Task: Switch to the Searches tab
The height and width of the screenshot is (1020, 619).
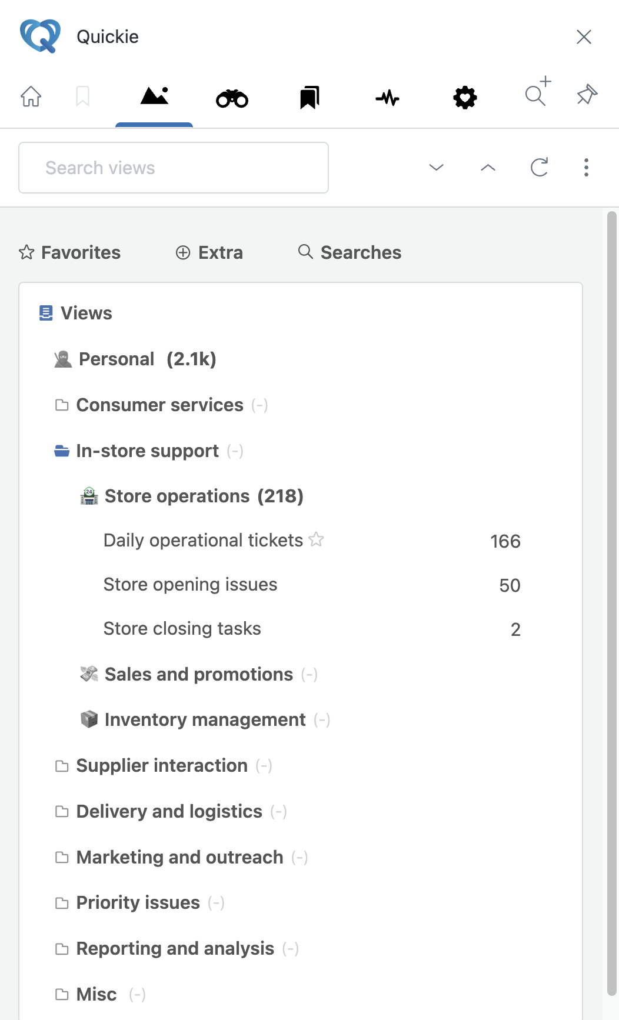Action: tap(350, 252)
